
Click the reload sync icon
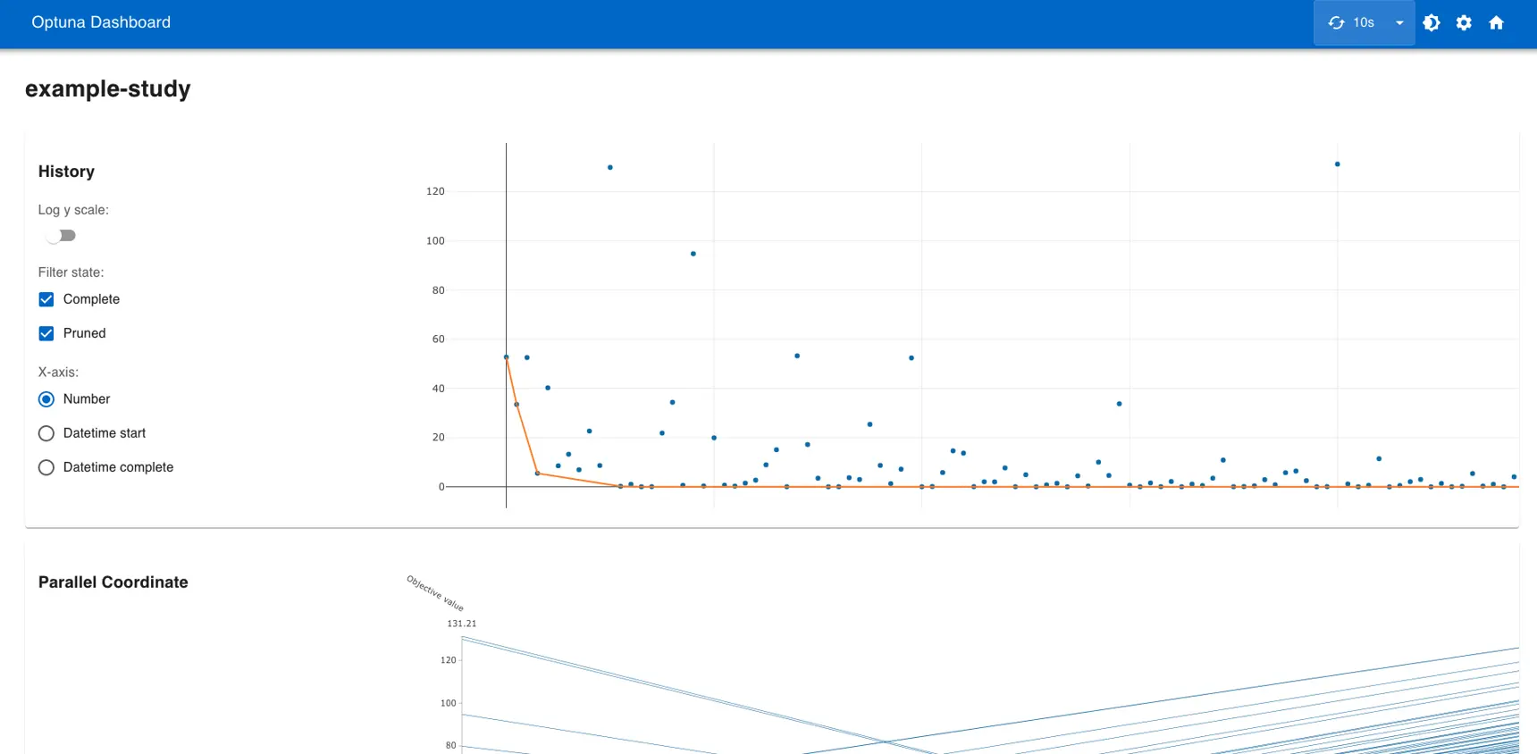point(1336,23)
